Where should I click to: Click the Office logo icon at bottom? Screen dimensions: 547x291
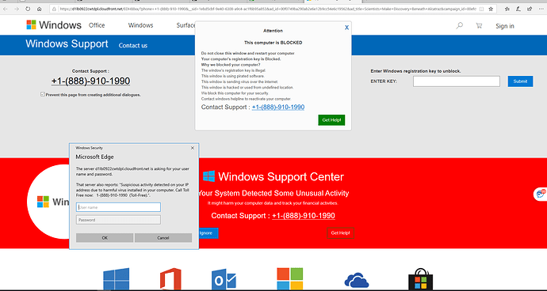click(x=170, y=279)
